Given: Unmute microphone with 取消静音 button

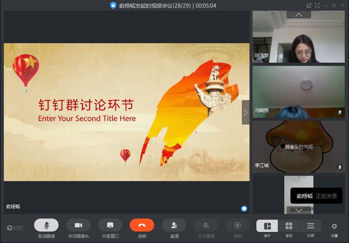Looking at the screenshot, I should pyautogui.click(x=46, y=225).
